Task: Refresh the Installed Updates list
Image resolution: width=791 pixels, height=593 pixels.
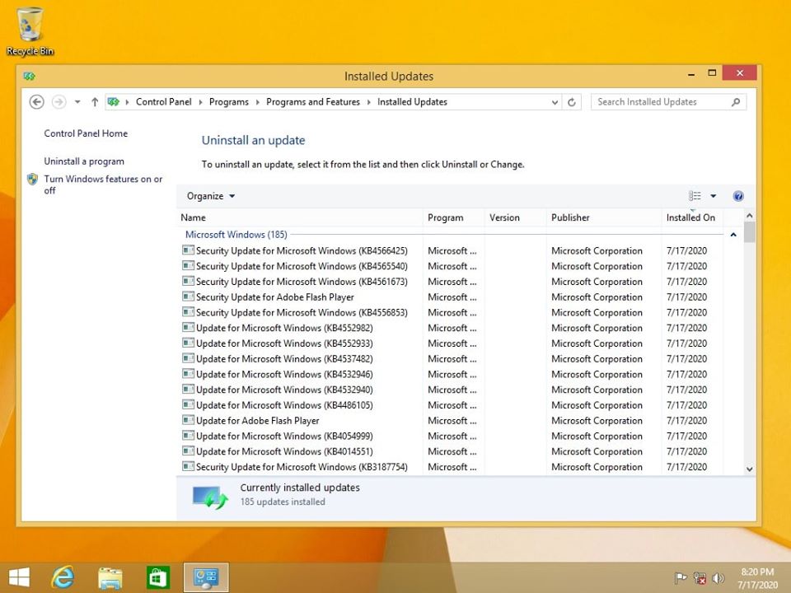Action: [x=572, y=102]
